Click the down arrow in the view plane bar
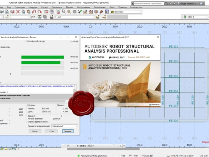The height and width of the screenshot is (157, 209). pyautogui.click(x=124, y=146)
